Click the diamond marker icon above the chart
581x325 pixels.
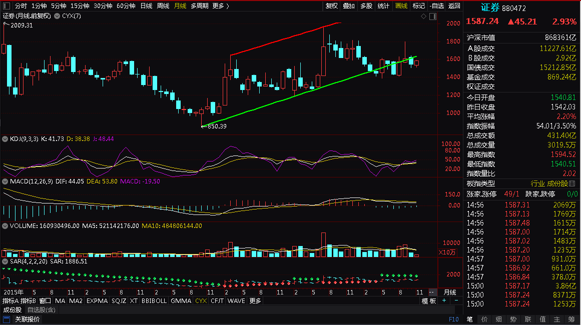(423, 16)
